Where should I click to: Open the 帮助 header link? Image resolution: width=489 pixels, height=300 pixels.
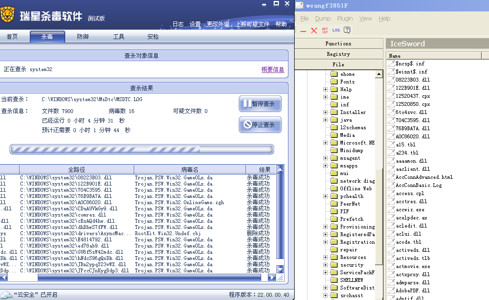[x=281, y=24]
